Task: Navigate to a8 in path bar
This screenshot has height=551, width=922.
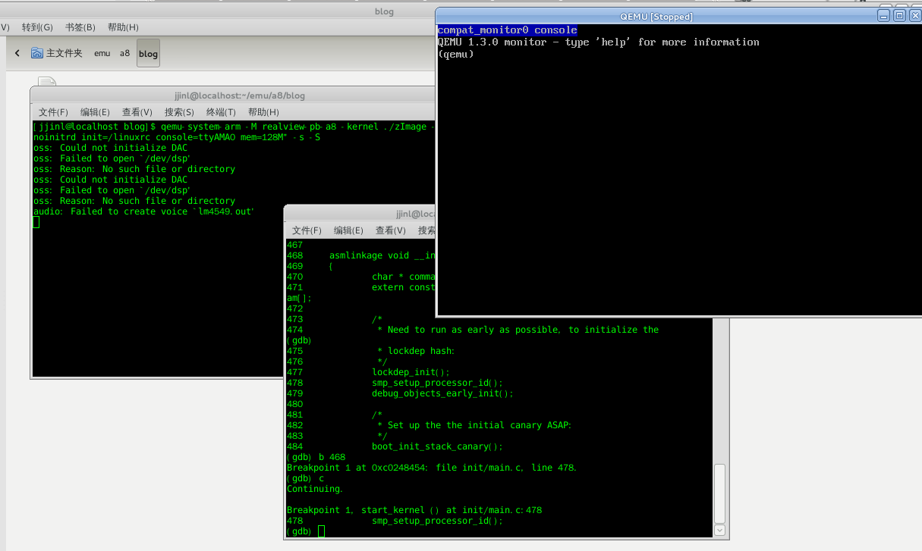Action: click(124, 53)
